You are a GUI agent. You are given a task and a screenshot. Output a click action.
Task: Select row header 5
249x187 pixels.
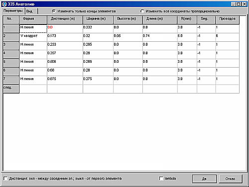tap(11, 63)
